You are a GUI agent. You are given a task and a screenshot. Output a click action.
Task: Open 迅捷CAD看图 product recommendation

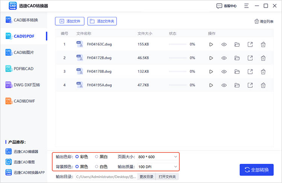[20, 162]
